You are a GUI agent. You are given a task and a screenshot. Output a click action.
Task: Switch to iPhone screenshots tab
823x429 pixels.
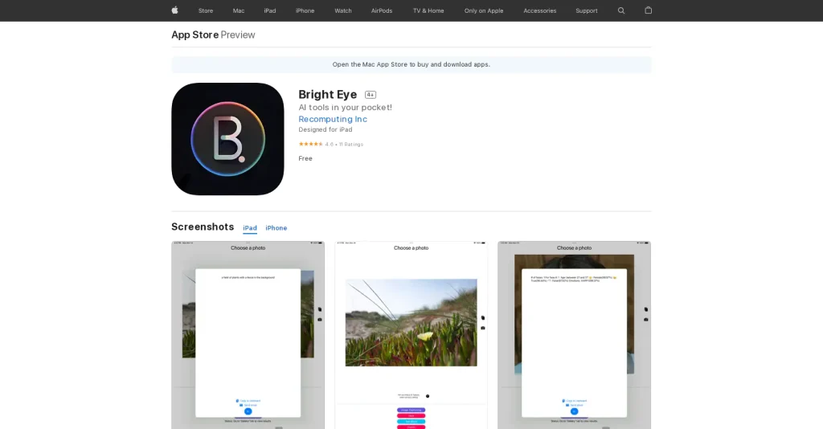click(276, 228)
